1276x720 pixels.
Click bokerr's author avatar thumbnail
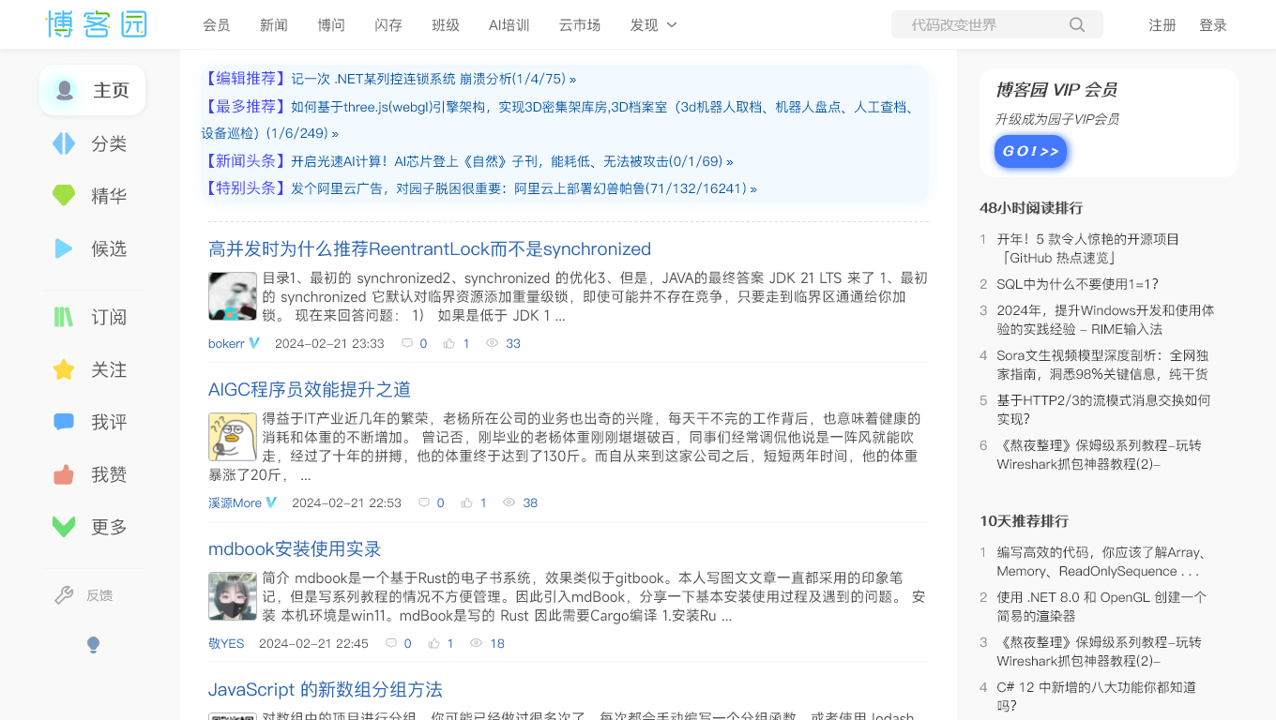pos(233,296)
